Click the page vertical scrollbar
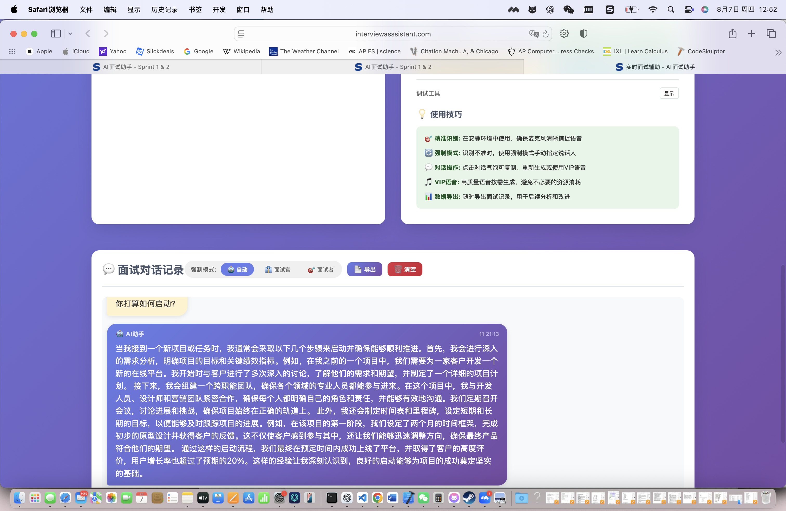This screenshot has width=786, height=511. coord(783,354)
